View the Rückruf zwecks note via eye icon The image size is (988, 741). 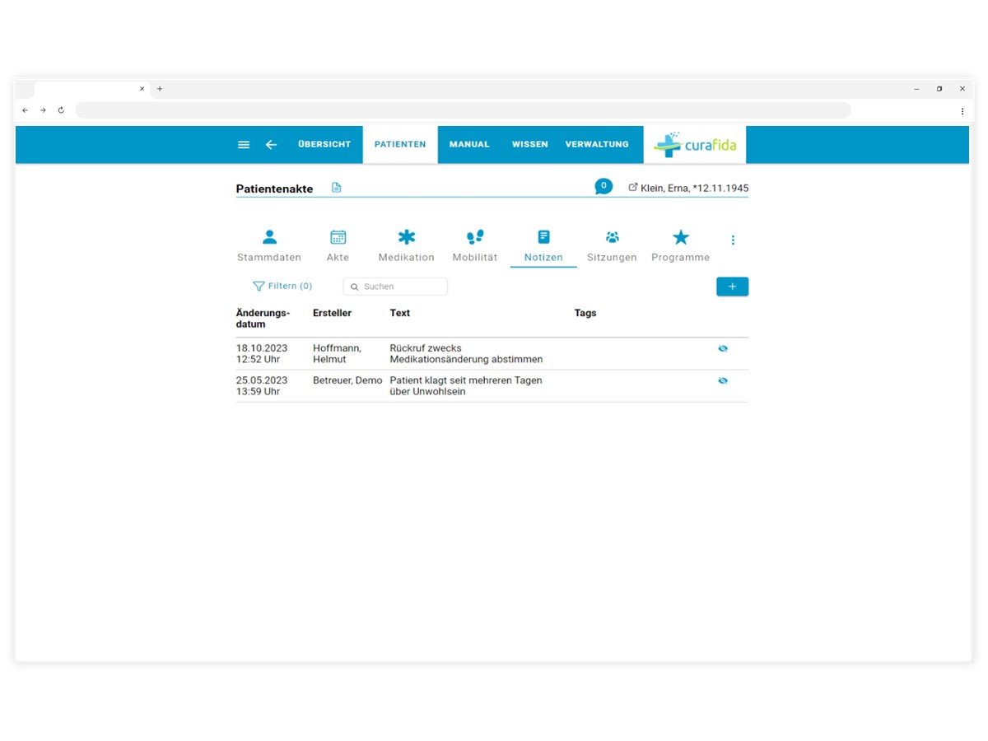tap(723, 348)
